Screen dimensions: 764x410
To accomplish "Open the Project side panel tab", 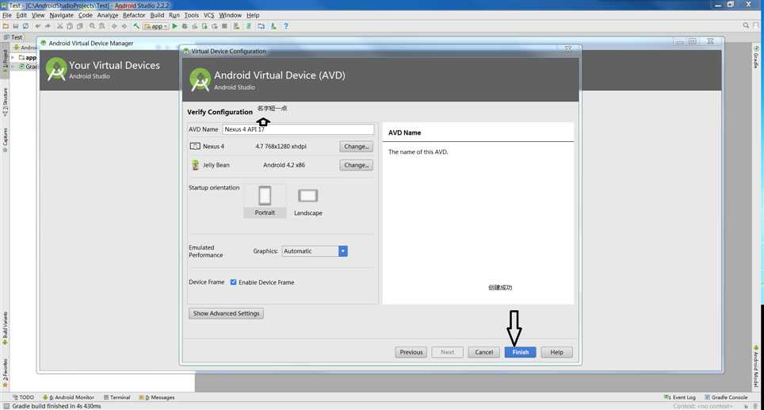I will (x=5, y=61).
